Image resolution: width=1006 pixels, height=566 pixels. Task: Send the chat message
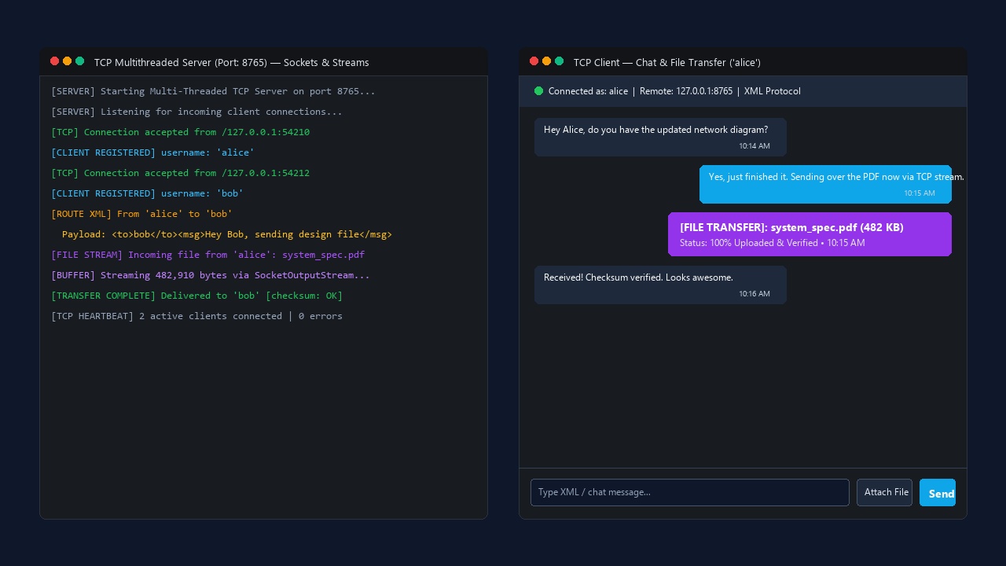coord(938,493)
